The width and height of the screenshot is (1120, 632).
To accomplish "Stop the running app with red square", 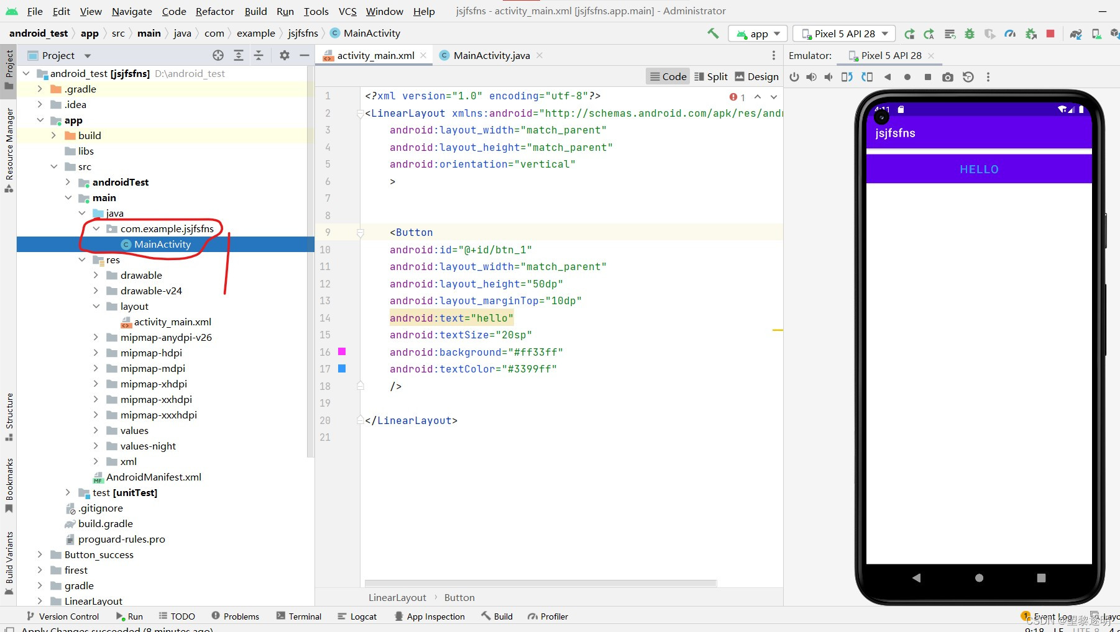I will pyautogui.click(x=1050, y=34).
